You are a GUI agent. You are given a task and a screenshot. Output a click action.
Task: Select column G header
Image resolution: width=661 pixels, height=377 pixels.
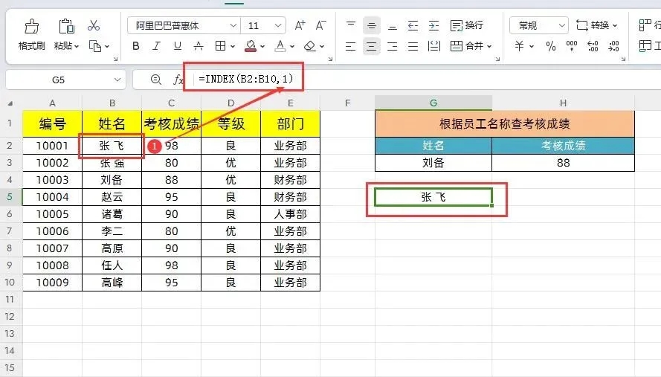point(433,103)
